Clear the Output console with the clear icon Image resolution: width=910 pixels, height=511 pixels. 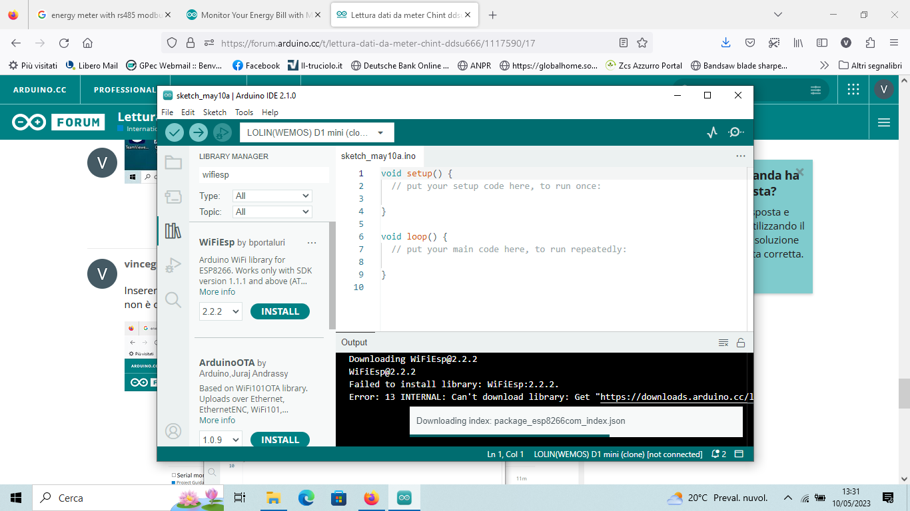(723, 342)
